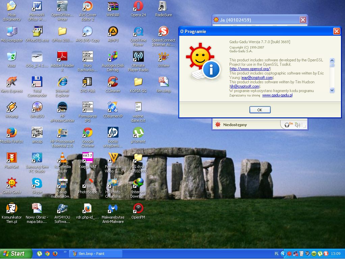Click the PL language indicator in taskbar

click(276, 254)
